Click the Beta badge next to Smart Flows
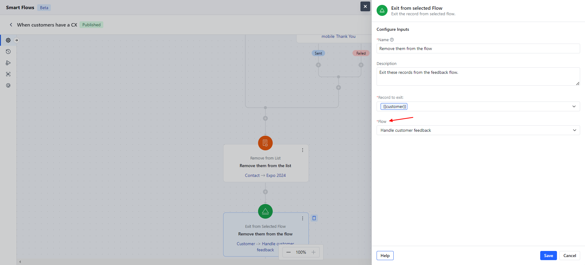Image resolution: width=585 pixels, height=265 pixels. tap(44, 8)
